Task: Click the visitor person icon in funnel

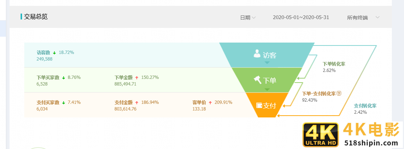Action: pos(257,54)
